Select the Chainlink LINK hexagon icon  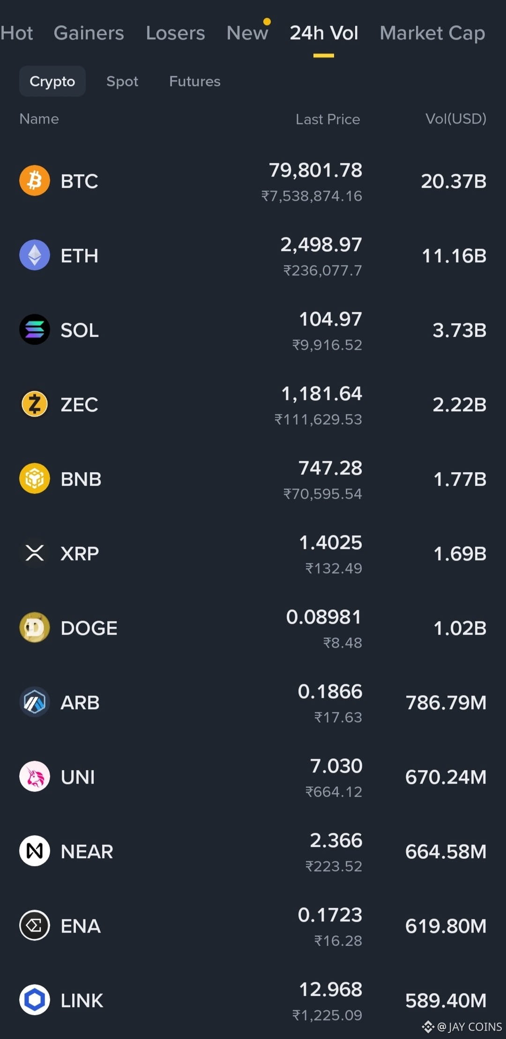pos(35,1000)
